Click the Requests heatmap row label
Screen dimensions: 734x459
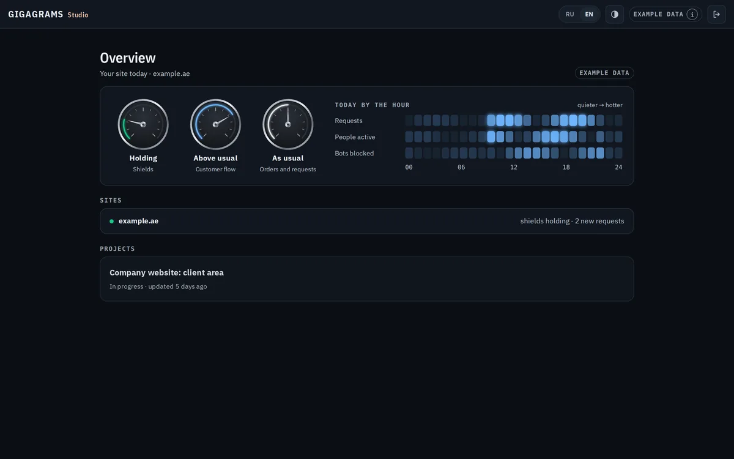tap(349, 121)
